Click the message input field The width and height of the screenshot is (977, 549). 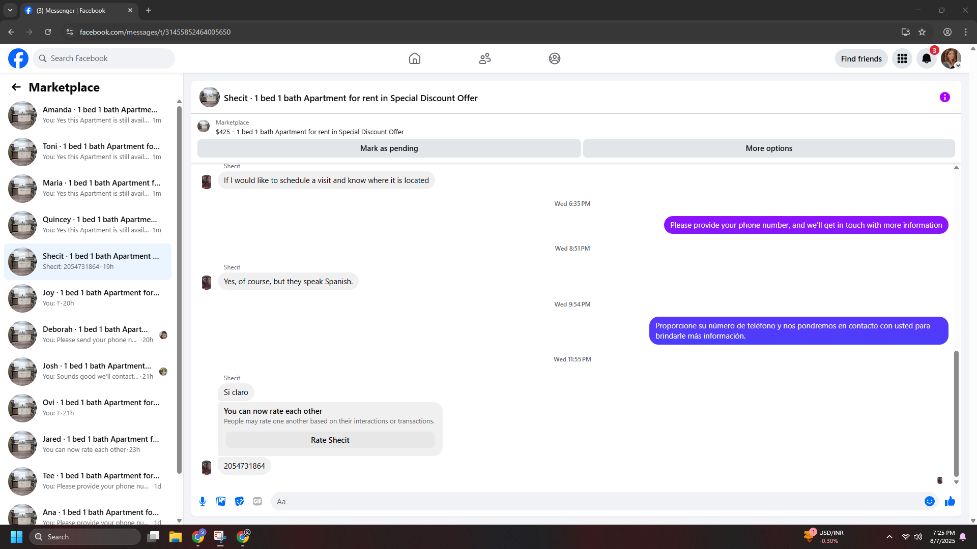(x=598, y=501)
